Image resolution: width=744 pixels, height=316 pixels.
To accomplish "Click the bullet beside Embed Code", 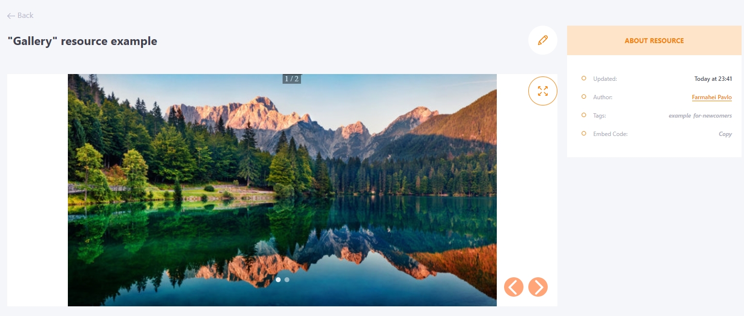I will click(x=584, y=133).
